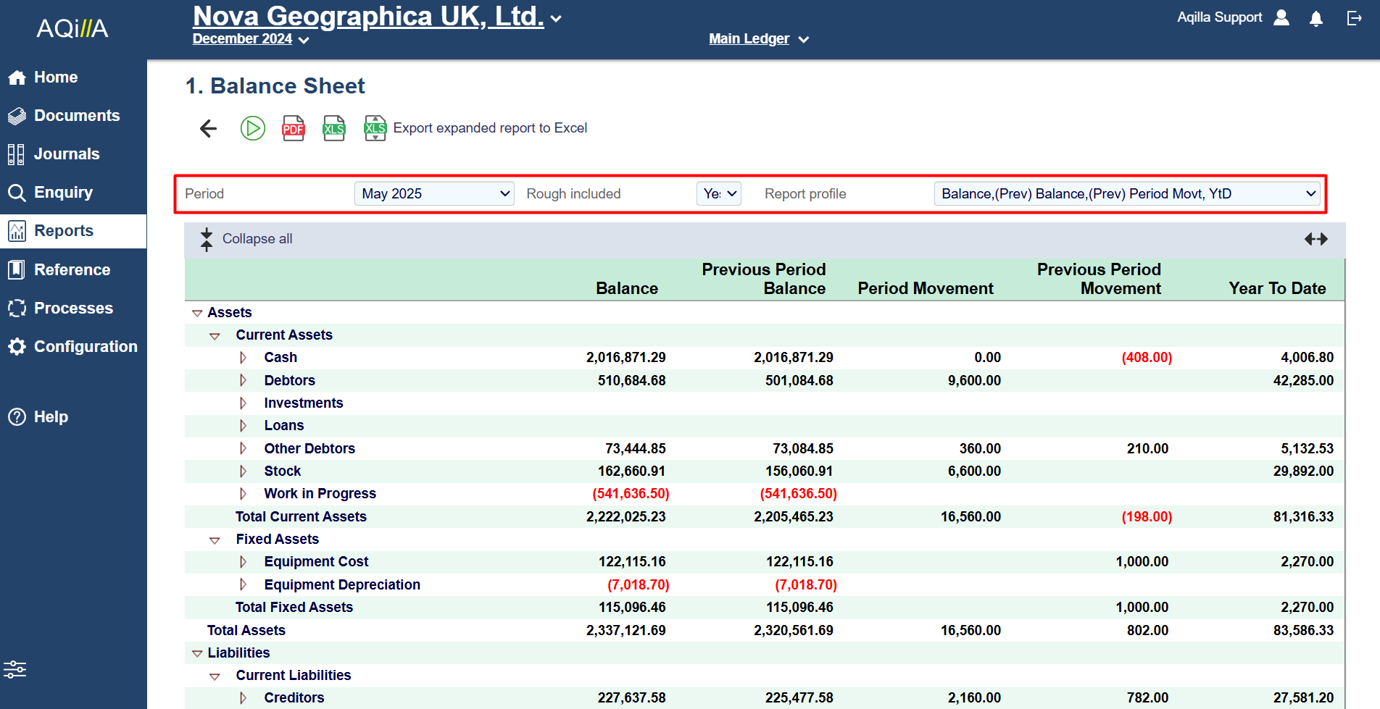Click the user profile icon
The image size is (1380, 709).
[1281, 18]
